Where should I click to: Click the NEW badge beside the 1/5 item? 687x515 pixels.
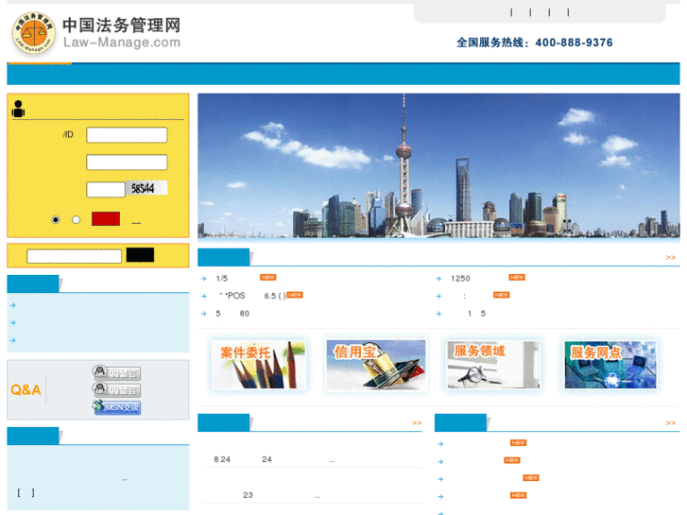pos(268,278)
